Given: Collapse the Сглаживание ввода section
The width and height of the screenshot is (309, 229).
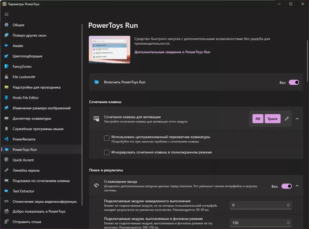Looking at the screenshot, I should (x=297, y=186).
